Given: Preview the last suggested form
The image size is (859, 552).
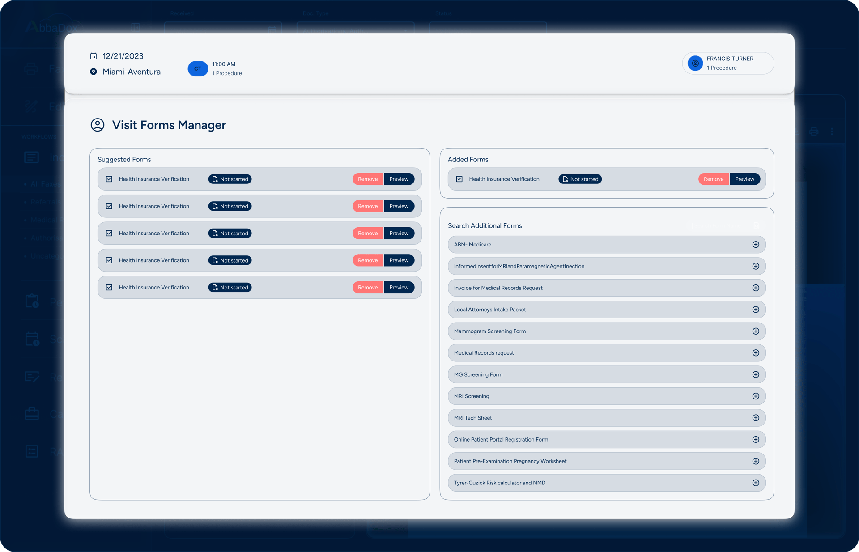Looking at the screenshot, I should tap(399, 288).
